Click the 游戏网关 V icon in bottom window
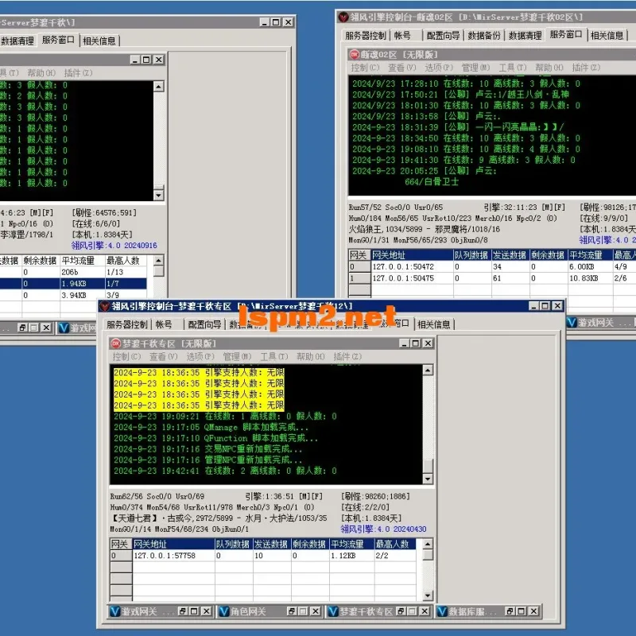This screenshot has height=636, width=636. pyautogui.click(x=115, y=611)
